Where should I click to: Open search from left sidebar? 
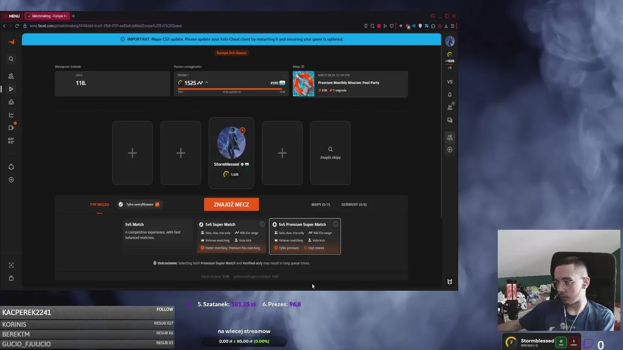point(11,59)
